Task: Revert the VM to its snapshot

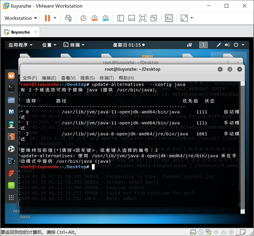Action: pyautogui.click(x=94, y=18)
